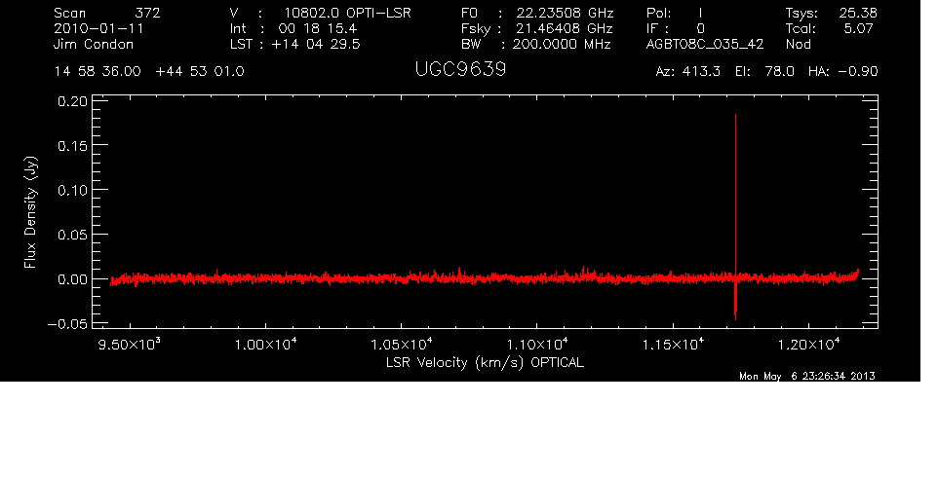Screen dimensions: 938x477
Task: Click the 1.20×10⁴ x-axis label
Action: click(x=808, y=345)
